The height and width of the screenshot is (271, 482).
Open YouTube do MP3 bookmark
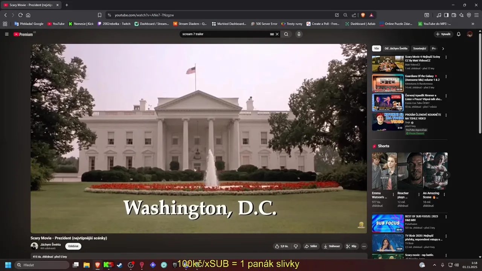(x=434, y=24)
